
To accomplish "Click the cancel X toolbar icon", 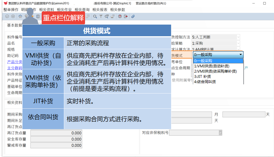I will click(x=13, y=16).
